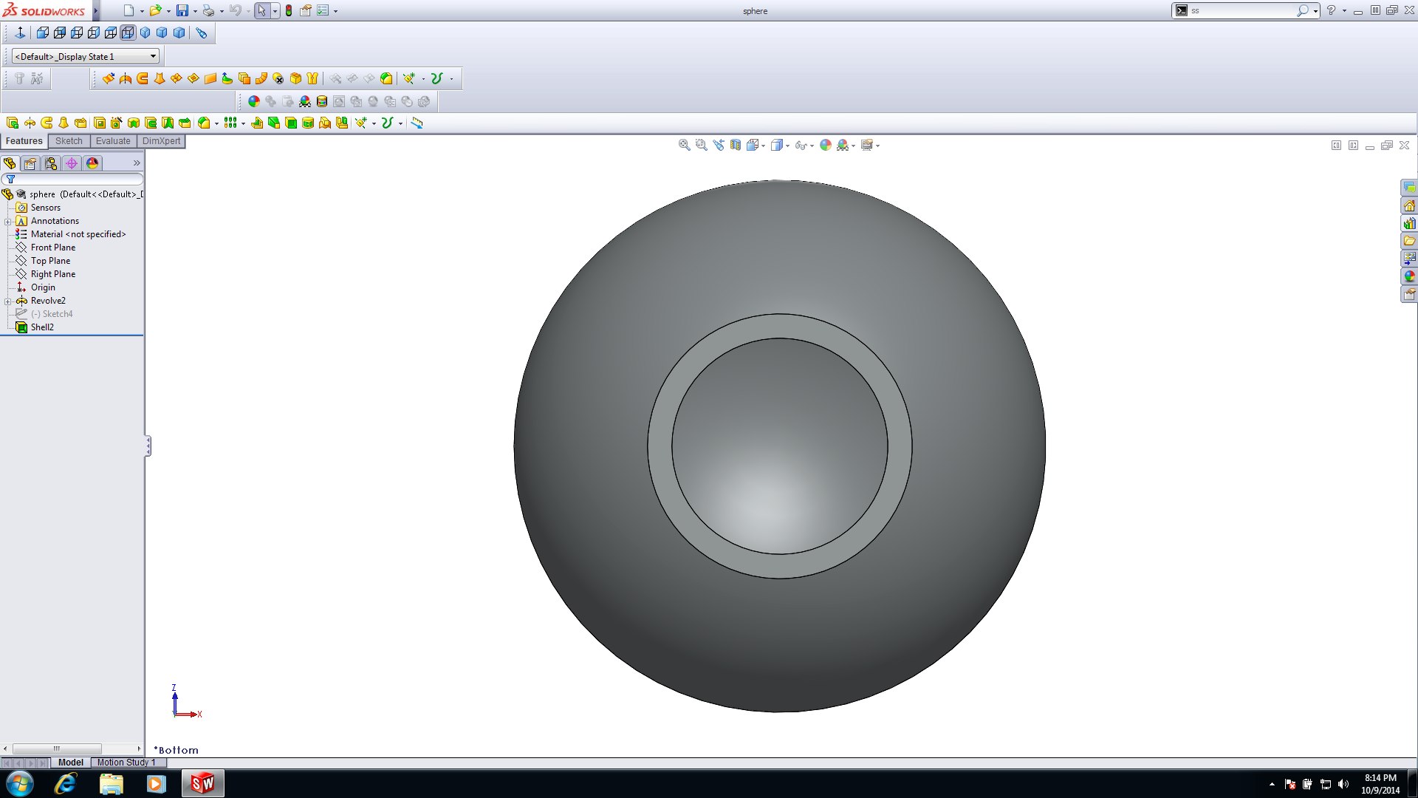Open the File Explorer task pane folder
The width and height of the screenshot is (1418, 798).
pos(1409,241)
